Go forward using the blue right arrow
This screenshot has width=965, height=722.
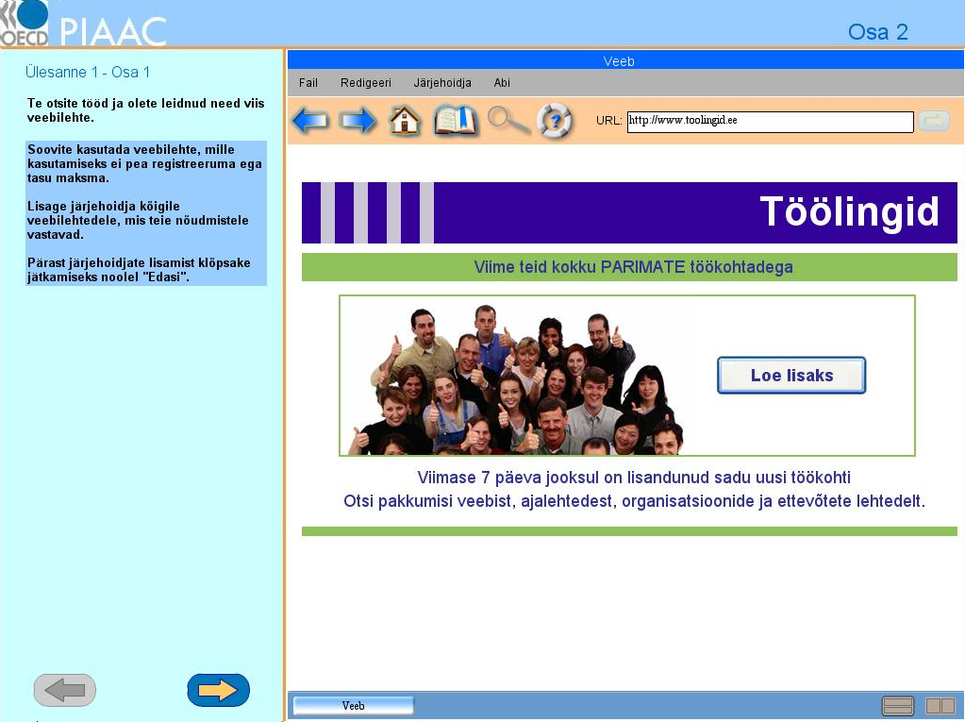358,120
